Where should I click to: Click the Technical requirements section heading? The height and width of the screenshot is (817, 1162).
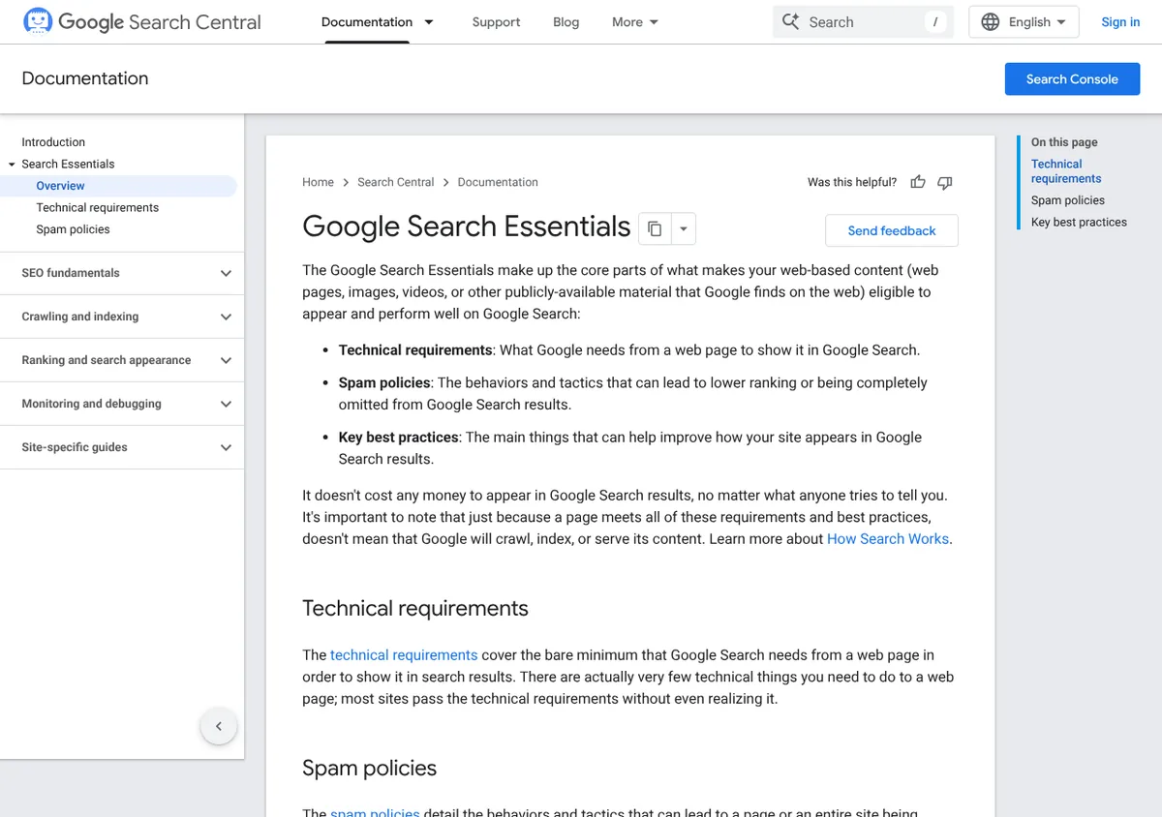click(x=415, y=608)
